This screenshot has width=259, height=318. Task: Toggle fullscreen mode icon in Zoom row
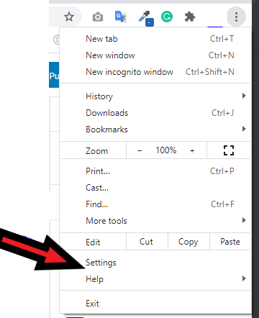pyautogui.click(x=229, y=150)
